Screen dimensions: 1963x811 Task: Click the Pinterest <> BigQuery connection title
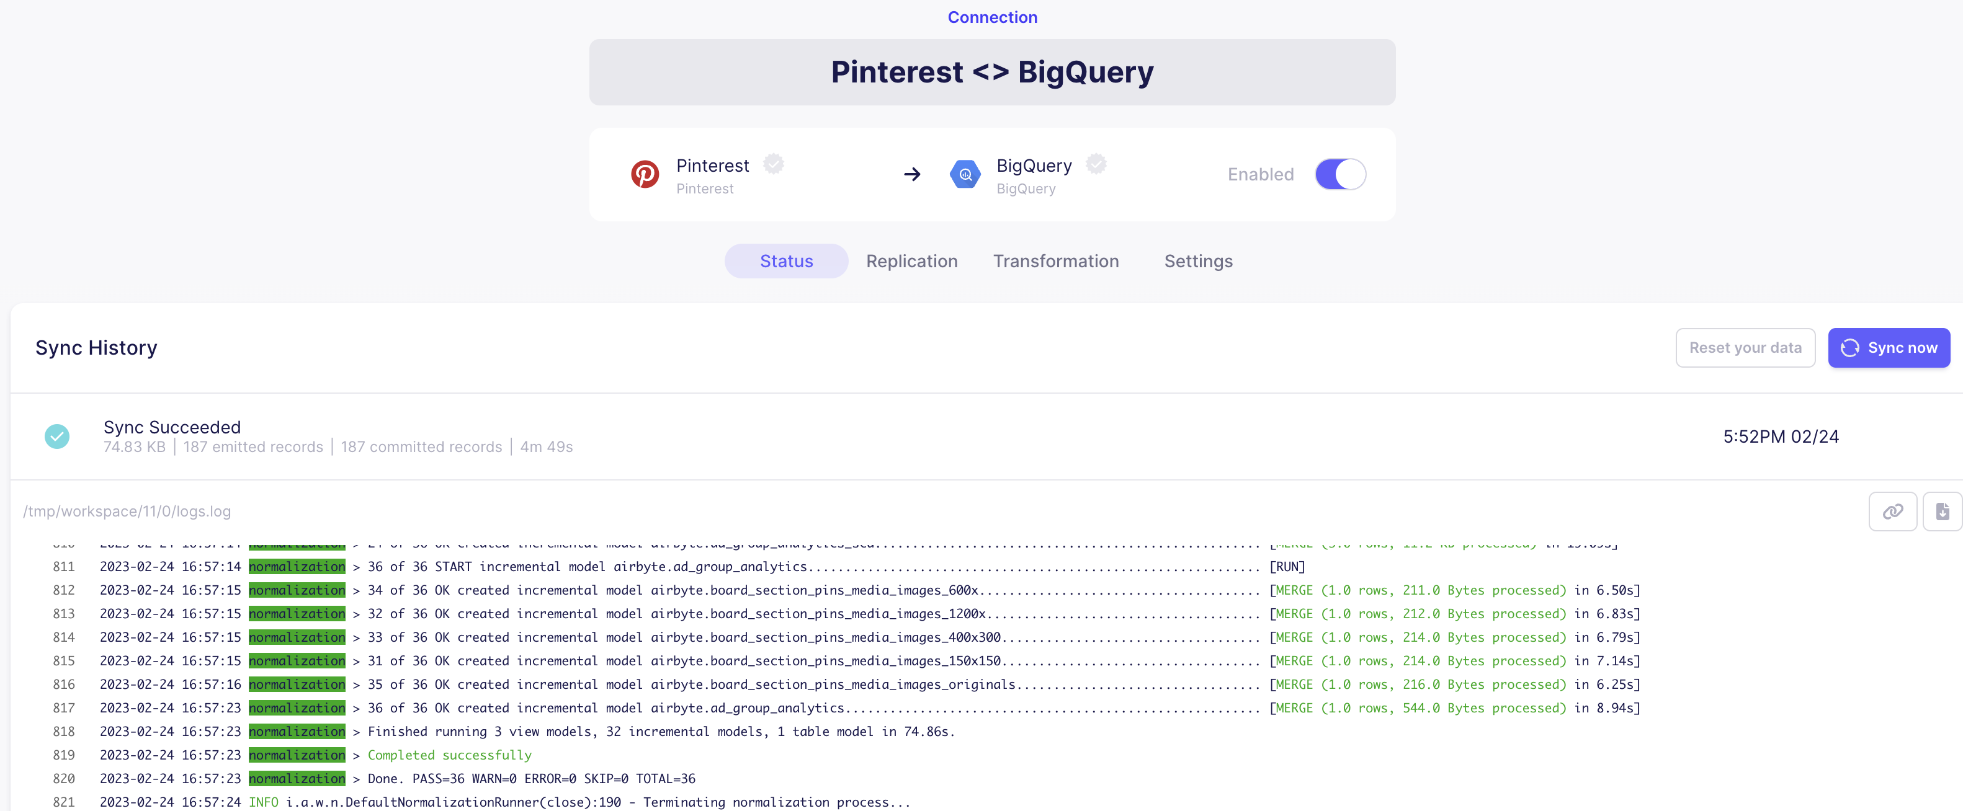991,73
